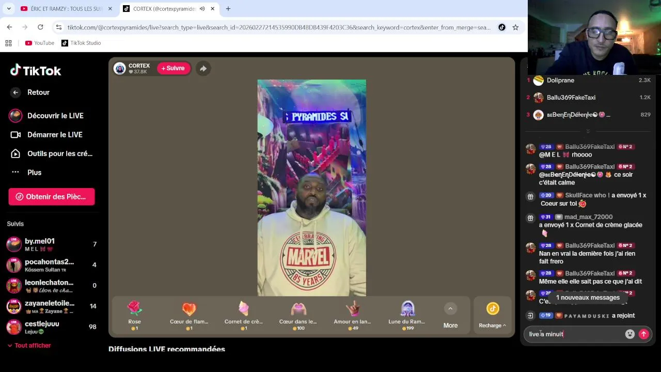Send a Rose gift
The image size is (661, 372).
134,316
